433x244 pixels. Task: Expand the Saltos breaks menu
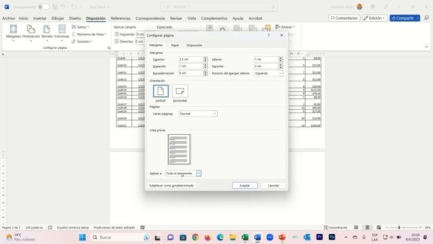pos(81,27)
